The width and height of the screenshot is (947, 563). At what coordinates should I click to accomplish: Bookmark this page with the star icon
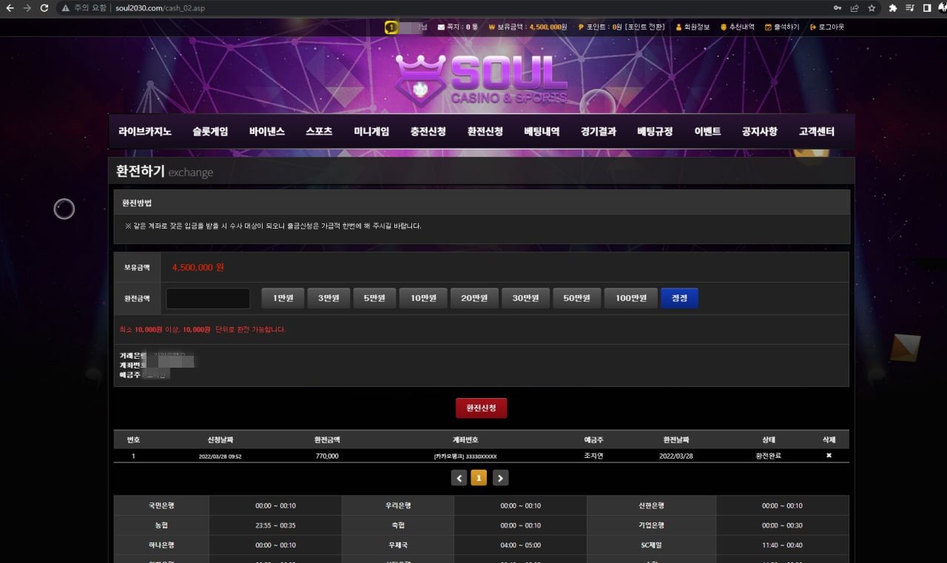[872, 8]
